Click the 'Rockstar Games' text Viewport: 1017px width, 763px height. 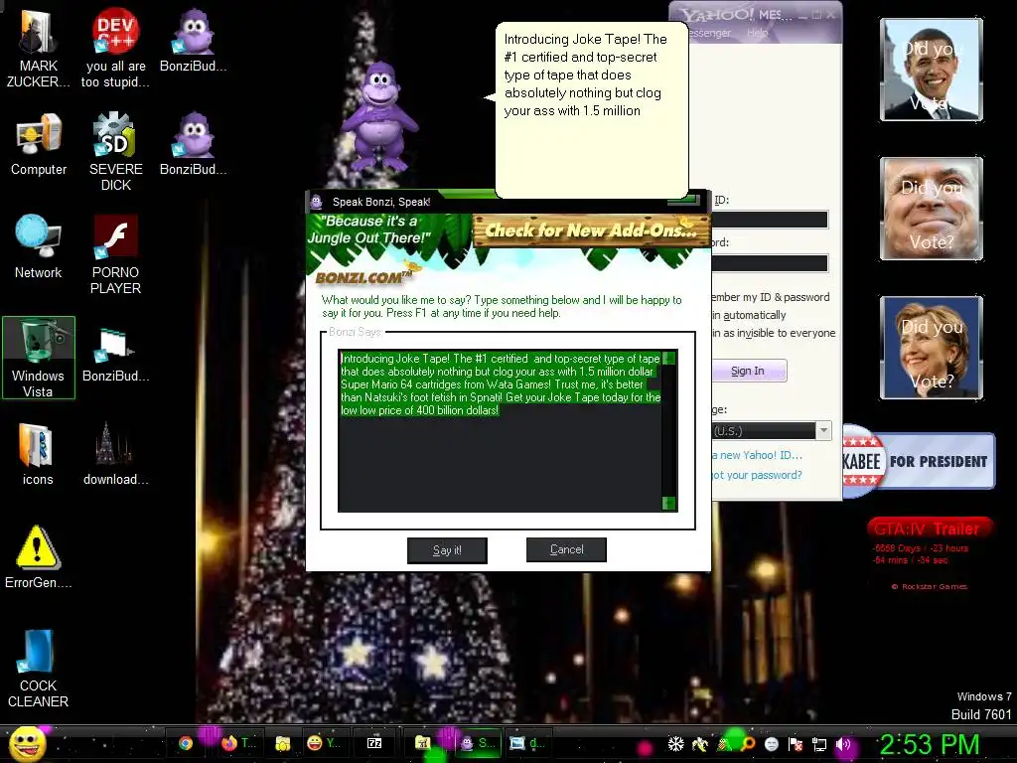(934, 586)
